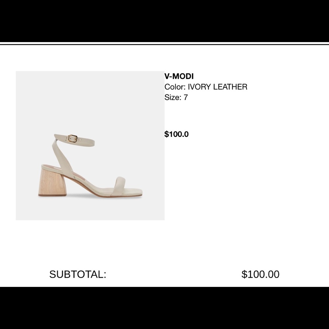Click the square toe sole of sandal
The height and width of the screenshot is (329, 329).
click(x=134, y=193)
